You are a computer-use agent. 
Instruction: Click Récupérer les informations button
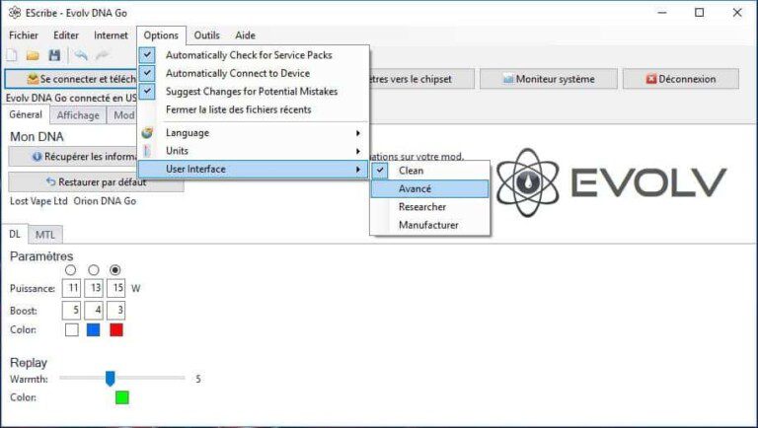[73, 157]
